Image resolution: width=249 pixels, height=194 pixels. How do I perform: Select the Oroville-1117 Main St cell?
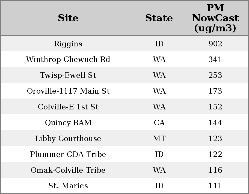pos(68,91)
